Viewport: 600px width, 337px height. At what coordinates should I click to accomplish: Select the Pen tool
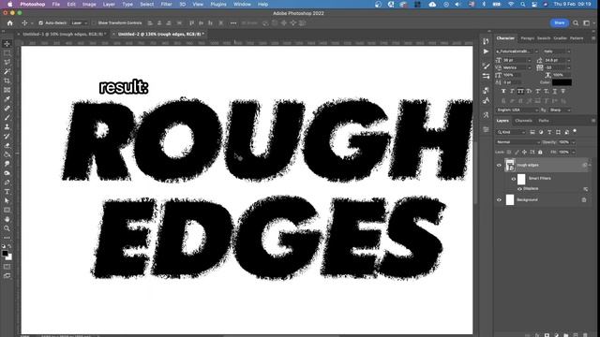(x=7, y=183)
